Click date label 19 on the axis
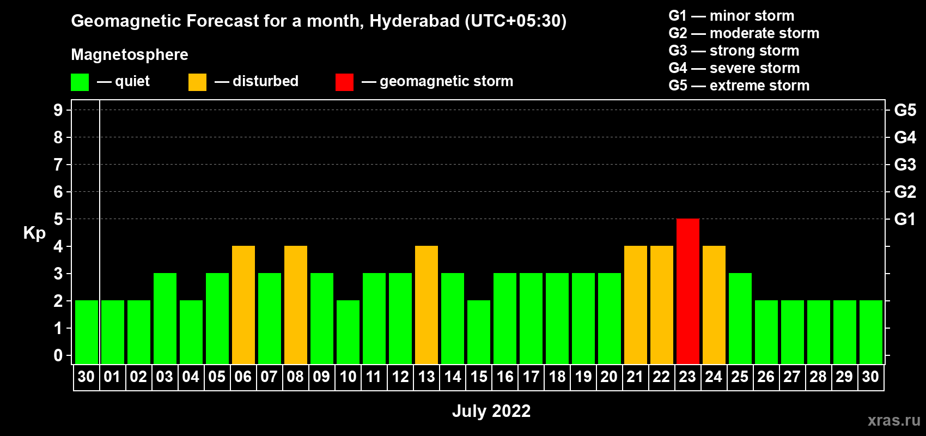The height and width of the screenshot is (436, 926). click(583, 377)
